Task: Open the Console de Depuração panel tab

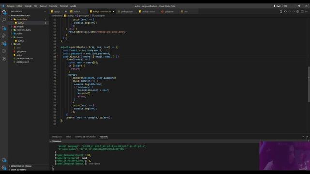Action: tap(85, 137)
